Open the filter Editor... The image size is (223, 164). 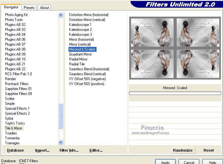(96, 150)
